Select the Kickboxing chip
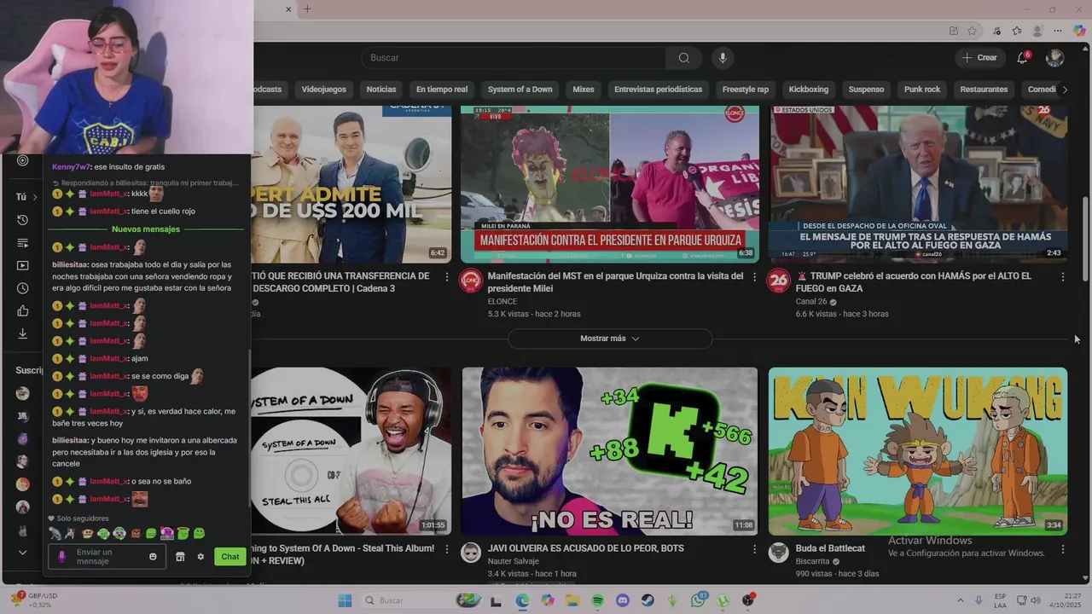 click(x=809, y=90)
